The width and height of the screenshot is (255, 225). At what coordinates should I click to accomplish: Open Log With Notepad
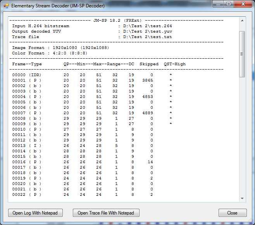pyautogui.click(x=35, y=213)
